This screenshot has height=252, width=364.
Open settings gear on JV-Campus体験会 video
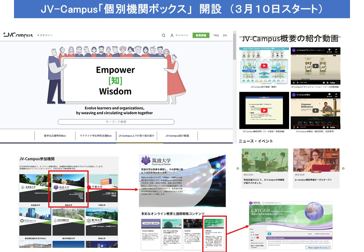(x=328, y=127)
